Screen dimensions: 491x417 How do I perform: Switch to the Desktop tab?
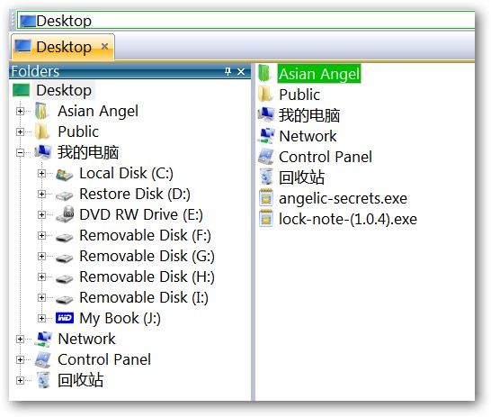pyautogui.click(x=63, y=47)
